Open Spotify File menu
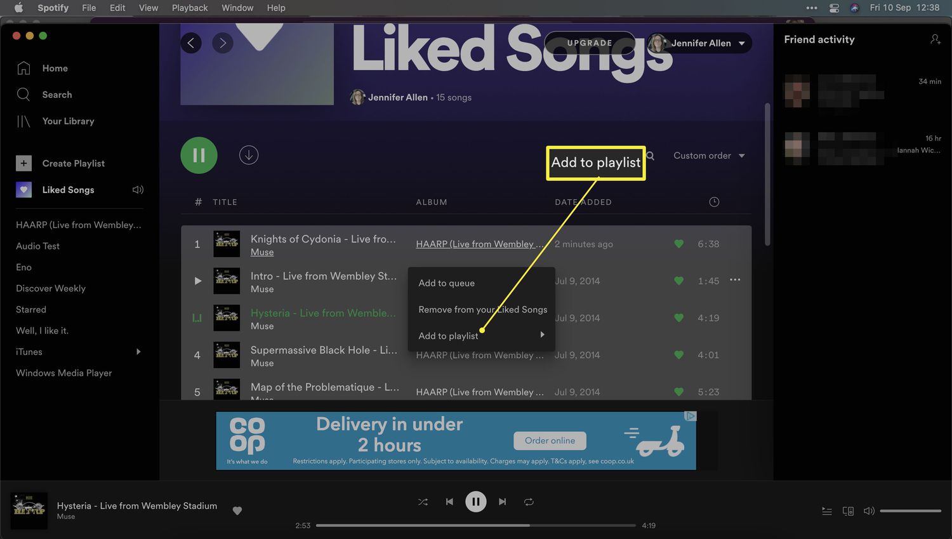Image resolution: width=952 pixels, height=539 pixels. point(89,8)
